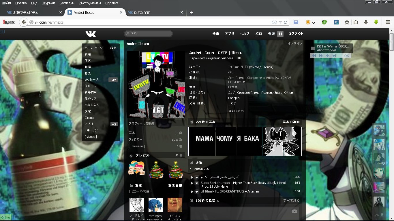Image resolution: width=394 pixels, height=221 pixels.
Task: Open the bookmarks list icon
Action: click(x=356, y=22)
